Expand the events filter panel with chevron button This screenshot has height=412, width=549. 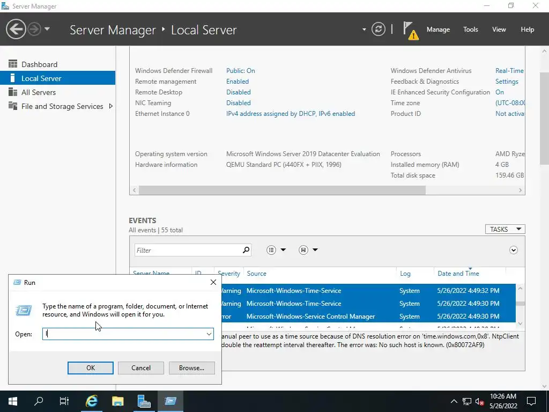click(x=513, y=250)
